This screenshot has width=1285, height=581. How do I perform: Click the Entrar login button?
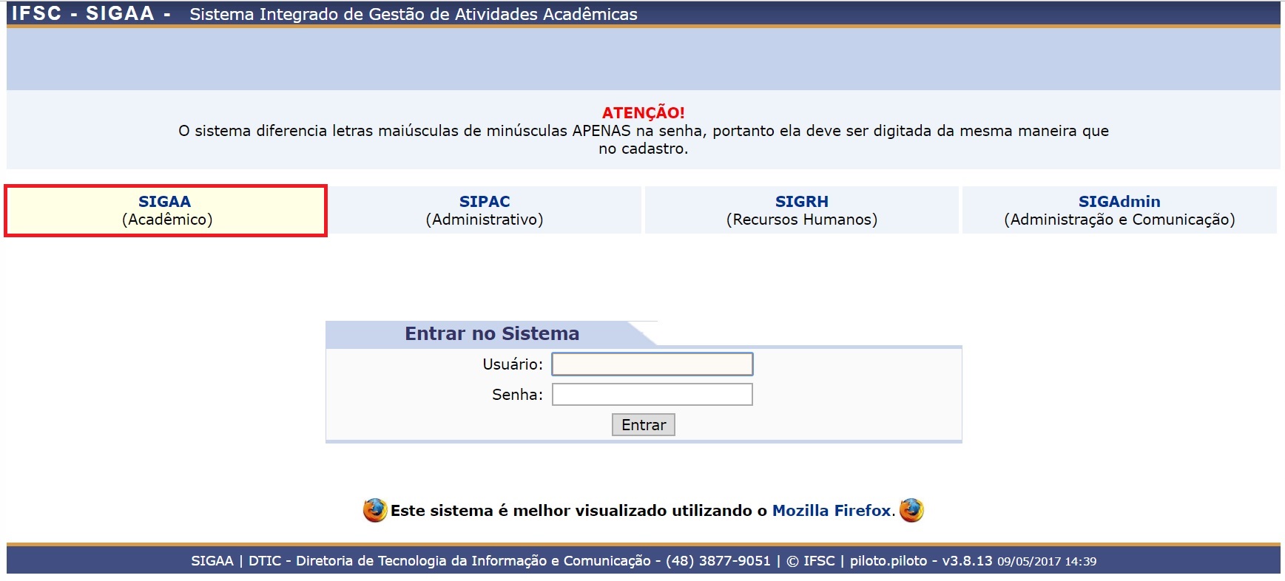pyautogui.click(x=643, y=424)
